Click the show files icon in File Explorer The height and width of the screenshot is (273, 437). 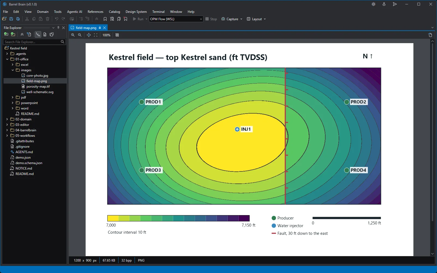(x=45, y=34)
